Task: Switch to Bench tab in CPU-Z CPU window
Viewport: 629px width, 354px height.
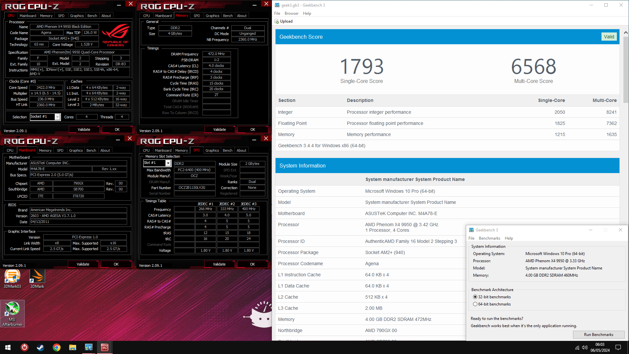Action: 92,16
